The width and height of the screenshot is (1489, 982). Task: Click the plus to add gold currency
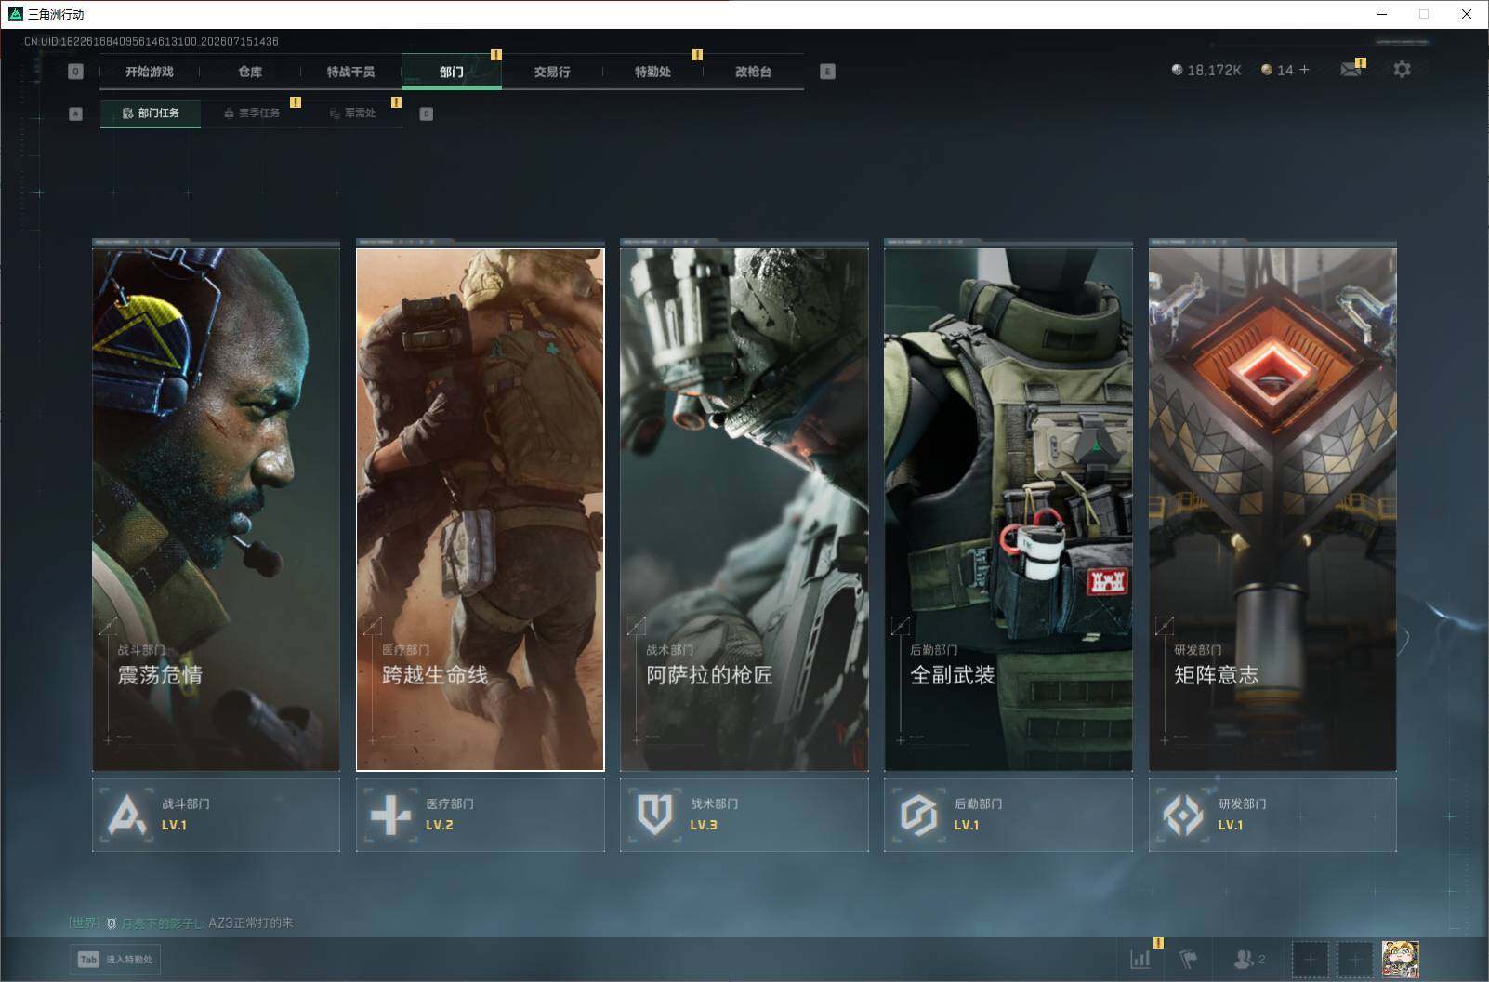coord(1304,70)
